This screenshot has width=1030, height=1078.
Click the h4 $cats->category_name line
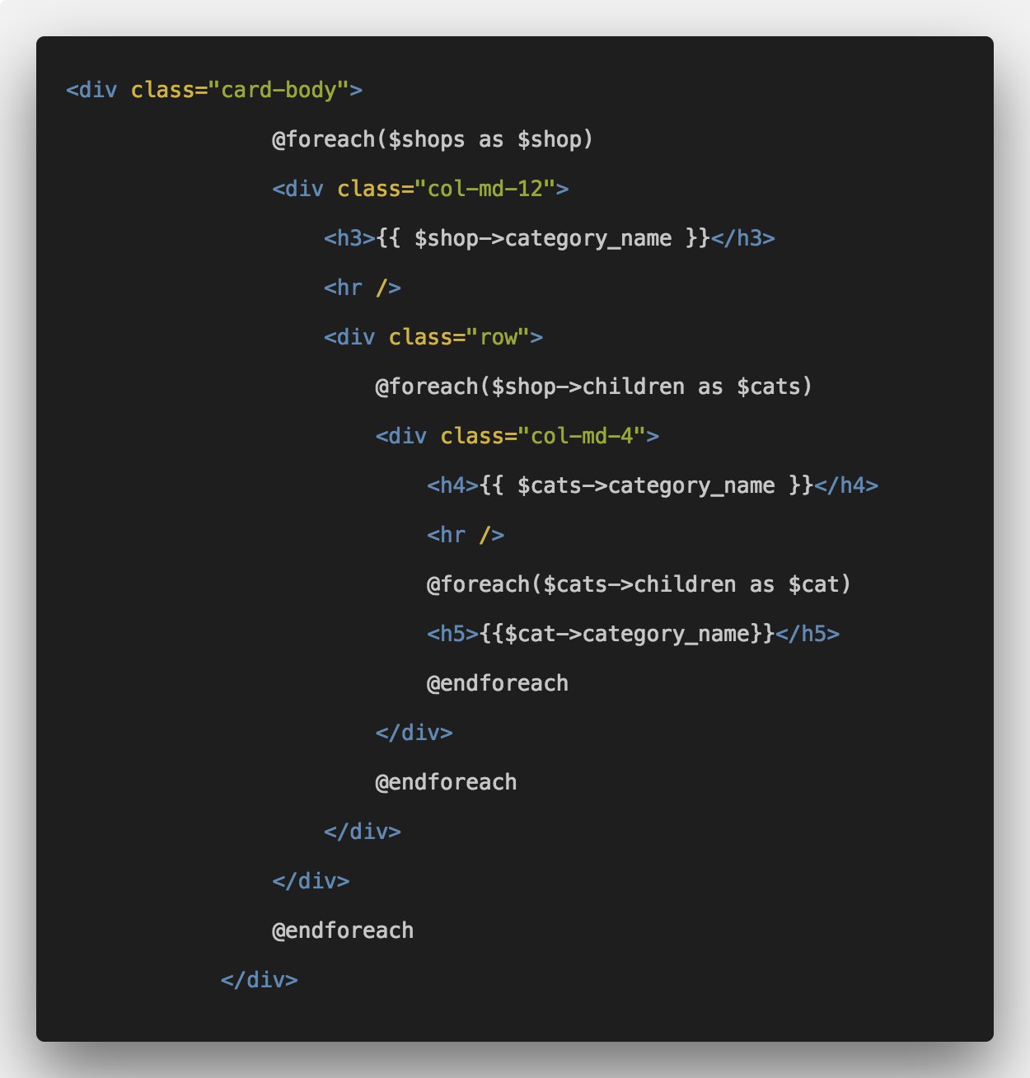pos(653,485)
